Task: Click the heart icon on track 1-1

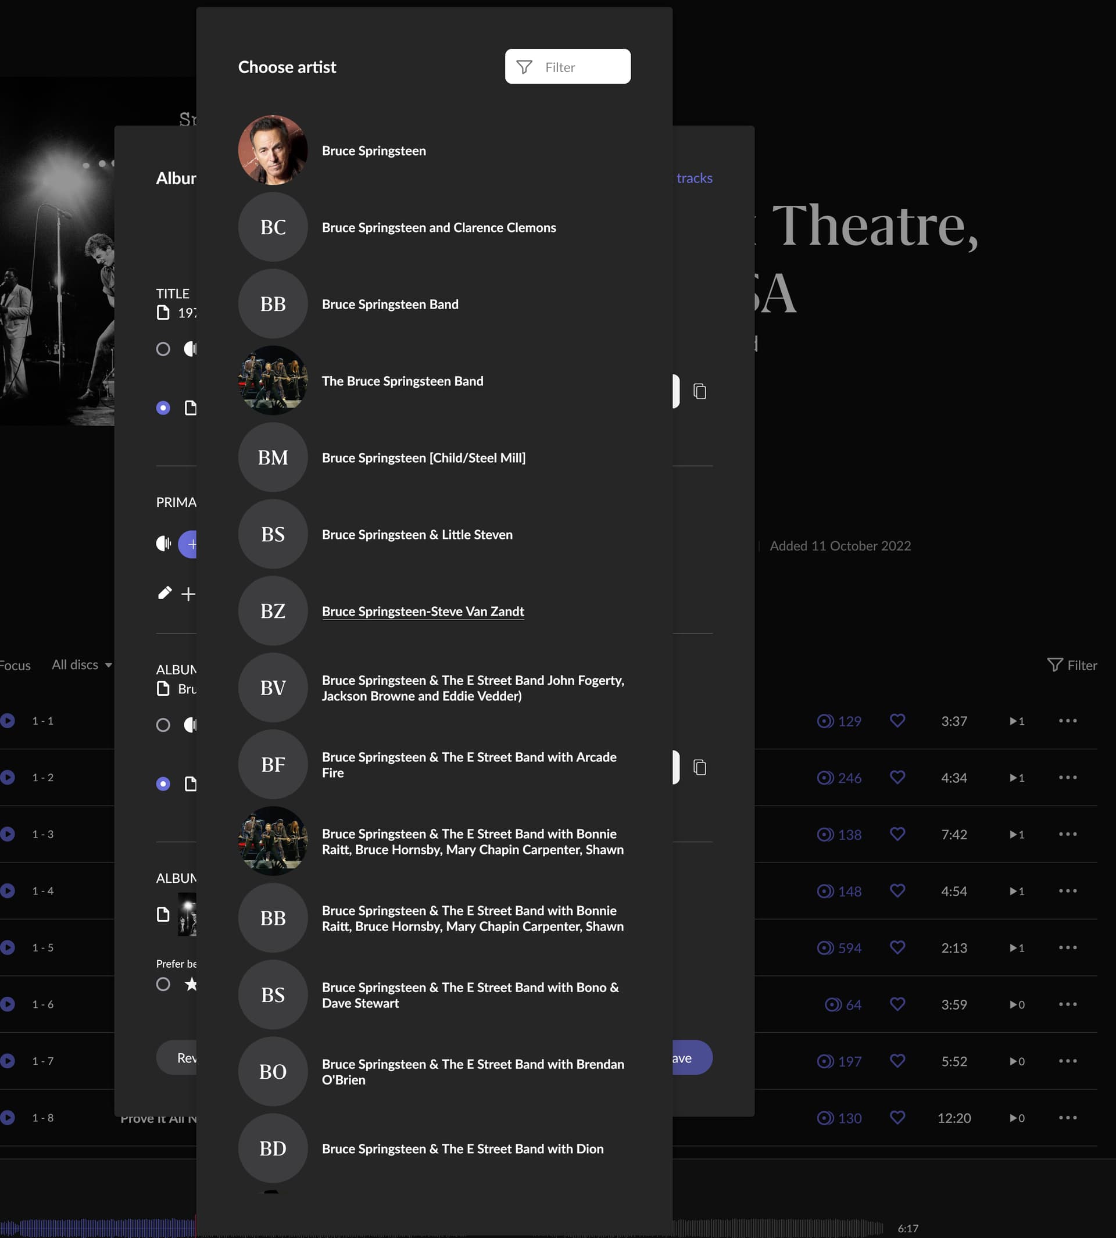Action: 896,721
